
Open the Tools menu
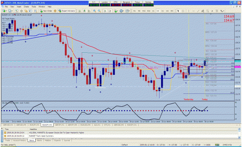[x=34, y=7]
